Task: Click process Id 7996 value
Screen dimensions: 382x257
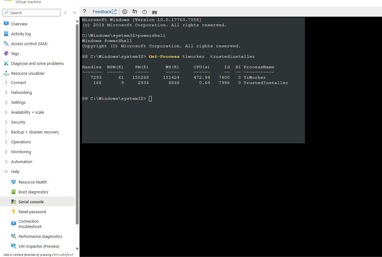Action: click(x=224, y=83)
